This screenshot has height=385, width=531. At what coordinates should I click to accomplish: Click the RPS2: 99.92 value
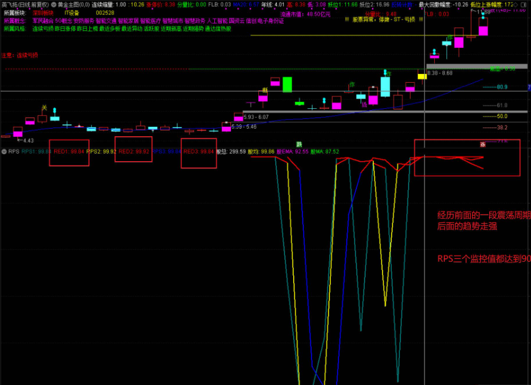pos(101,152)
